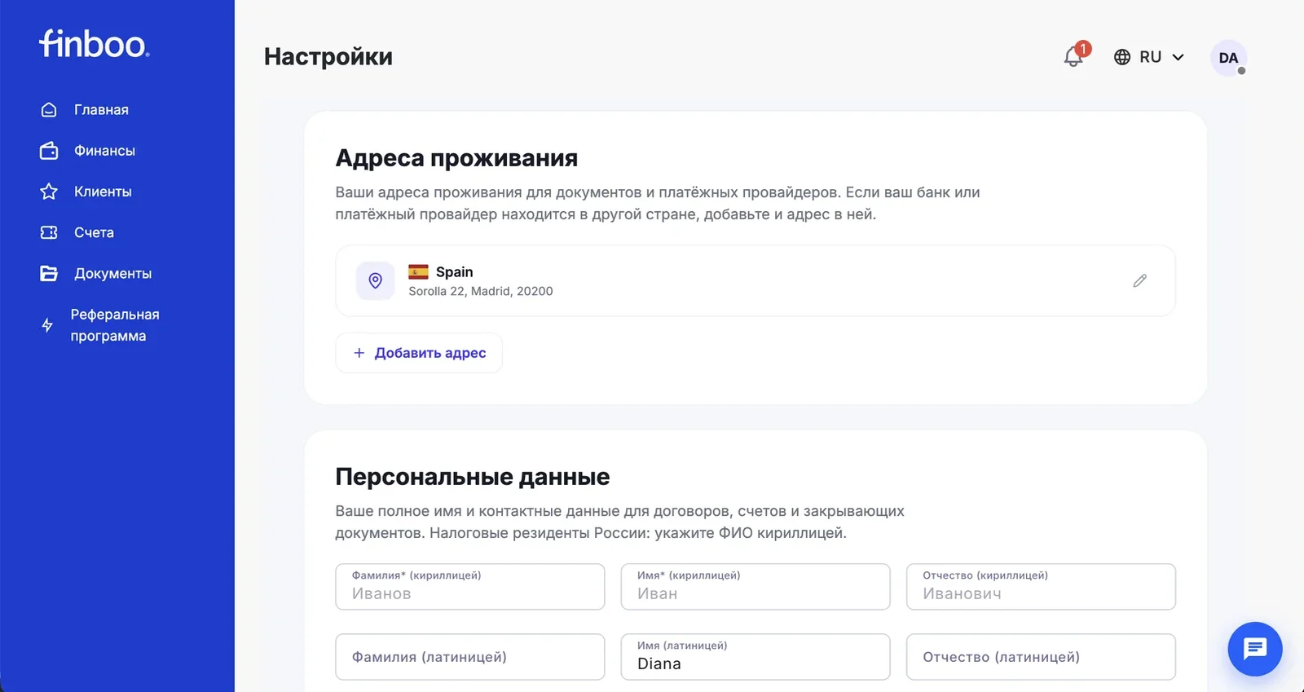
Task: Click the star icon beside Клиенты
Action: (x=49, y=192)
